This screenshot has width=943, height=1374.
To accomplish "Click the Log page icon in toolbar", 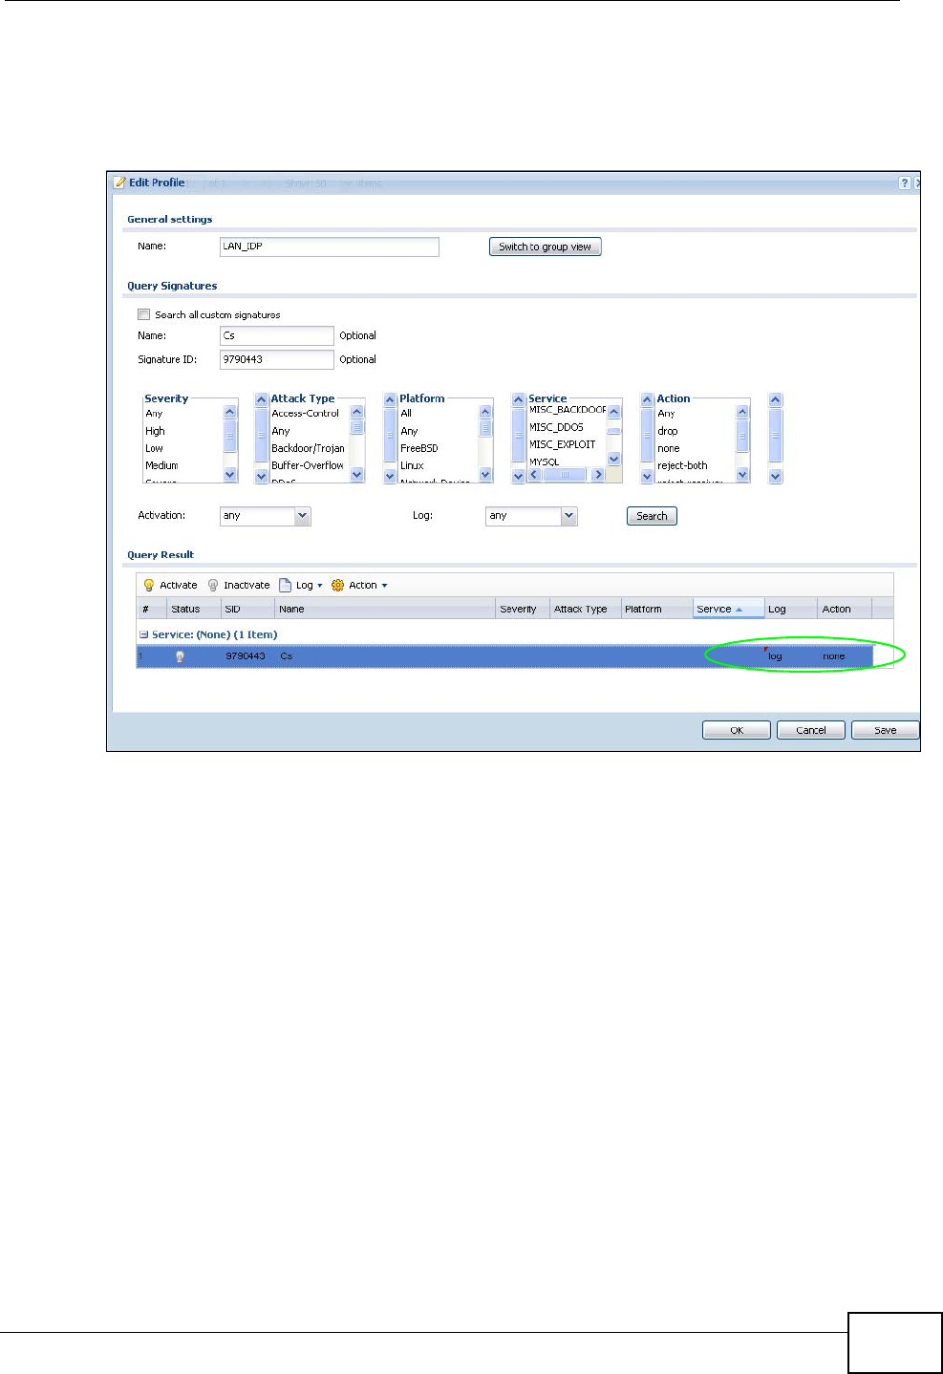I will [285, 585].
